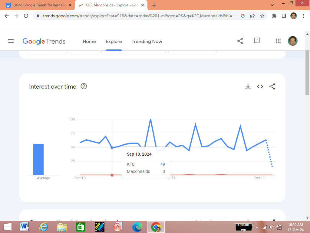Click the Chrome taskbar icon
This screenshot has height=233, width=310.
coord(156,227)
